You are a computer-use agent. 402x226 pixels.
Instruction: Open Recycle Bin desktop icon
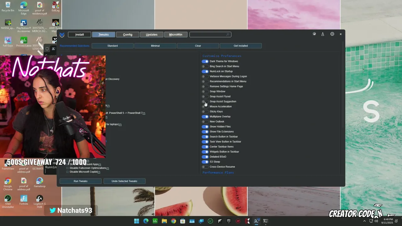(x=8, y=7)
